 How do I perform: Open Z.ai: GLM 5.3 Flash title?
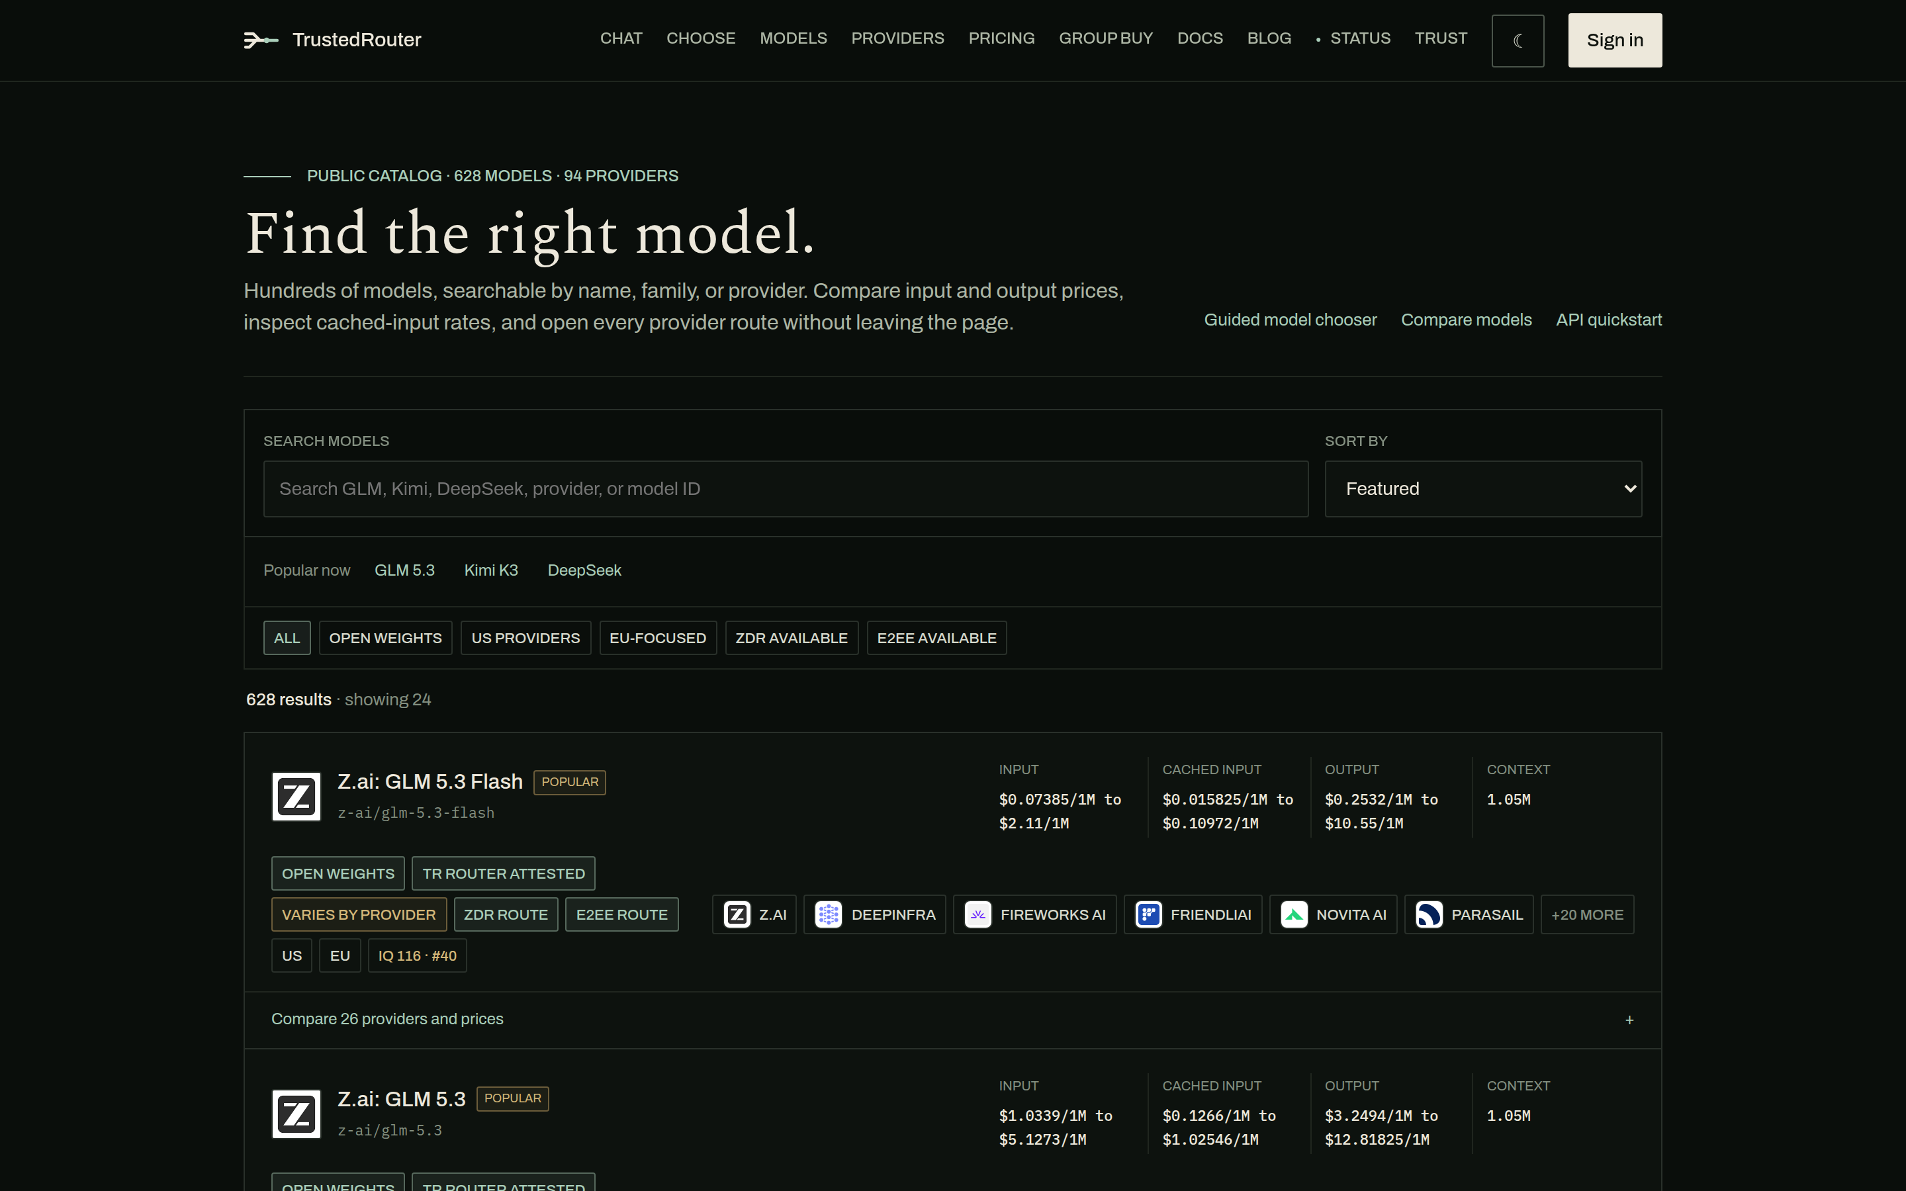point(430,781)
